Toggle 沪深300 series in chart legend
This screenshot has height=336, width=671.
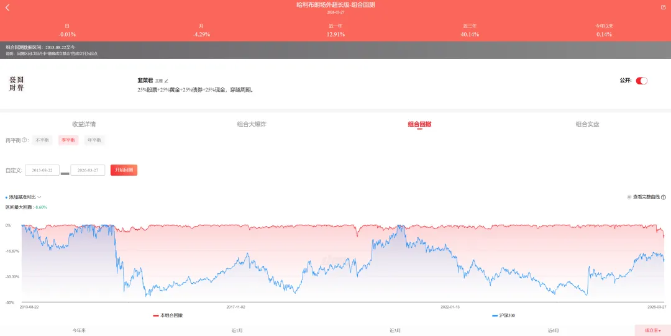(503, 316)
